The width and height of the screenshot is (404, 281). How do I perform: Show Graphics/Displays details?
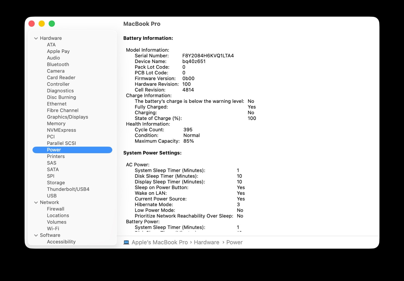point(67,117)
